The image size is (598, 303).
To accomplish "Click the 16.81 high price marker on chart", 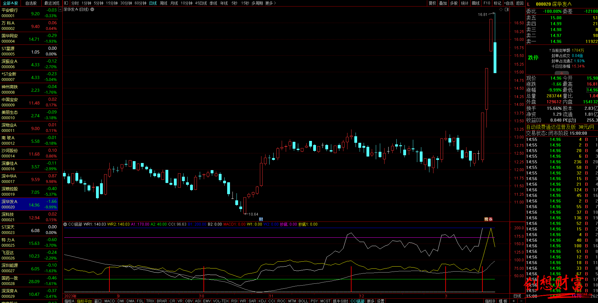I will [x=482, y=15].
